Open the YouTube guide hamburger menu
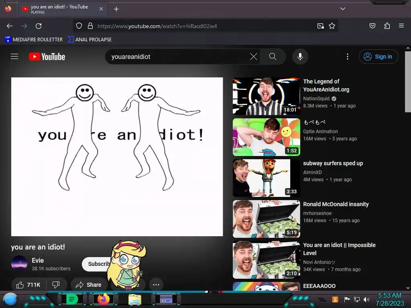This screenshot has height=308, width=411. (14, 57)
